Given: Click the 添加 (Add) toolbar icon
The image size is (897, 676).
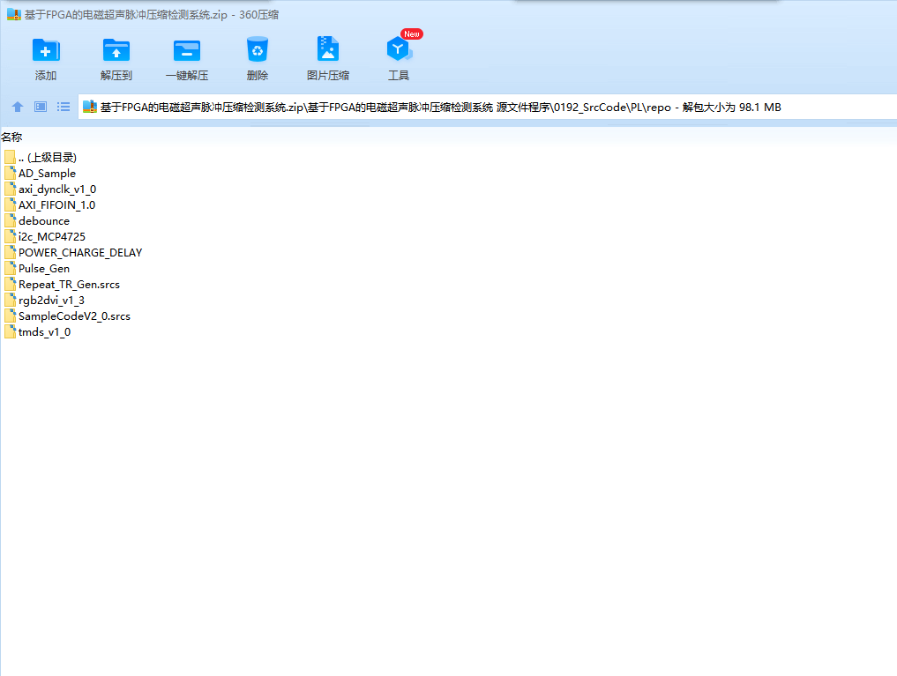Looking at the screenshot, I should (x=46, y=50).
